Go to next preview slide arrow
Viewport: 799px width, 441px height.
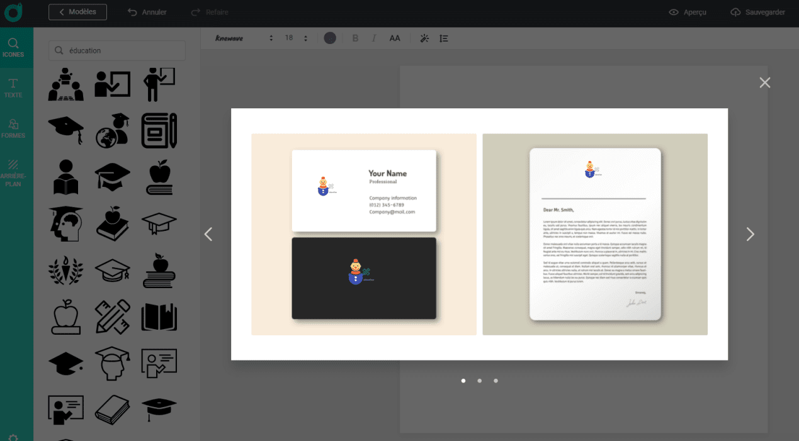(x=750, y=234)
